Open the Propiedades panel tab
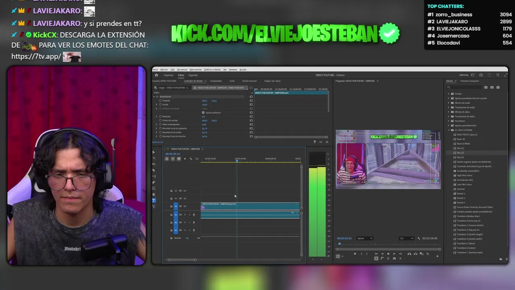The image size is (515, 290). (x=216, y=81)
